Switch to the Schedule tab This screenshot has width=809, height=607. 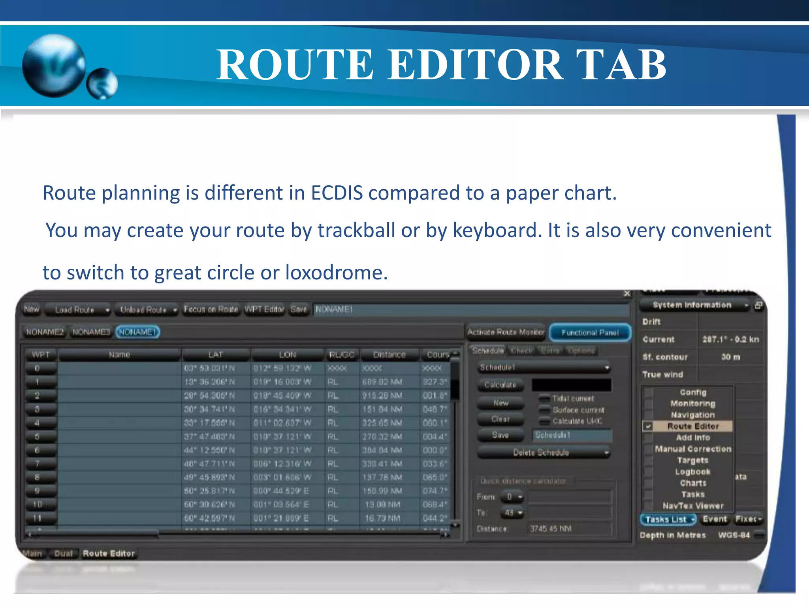tap(488, 351)
